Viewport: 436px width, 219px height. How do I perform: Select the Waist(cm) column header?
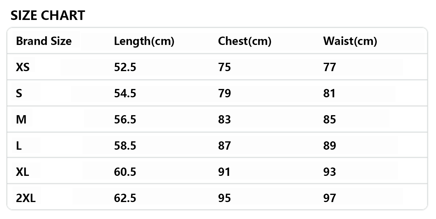350,41
